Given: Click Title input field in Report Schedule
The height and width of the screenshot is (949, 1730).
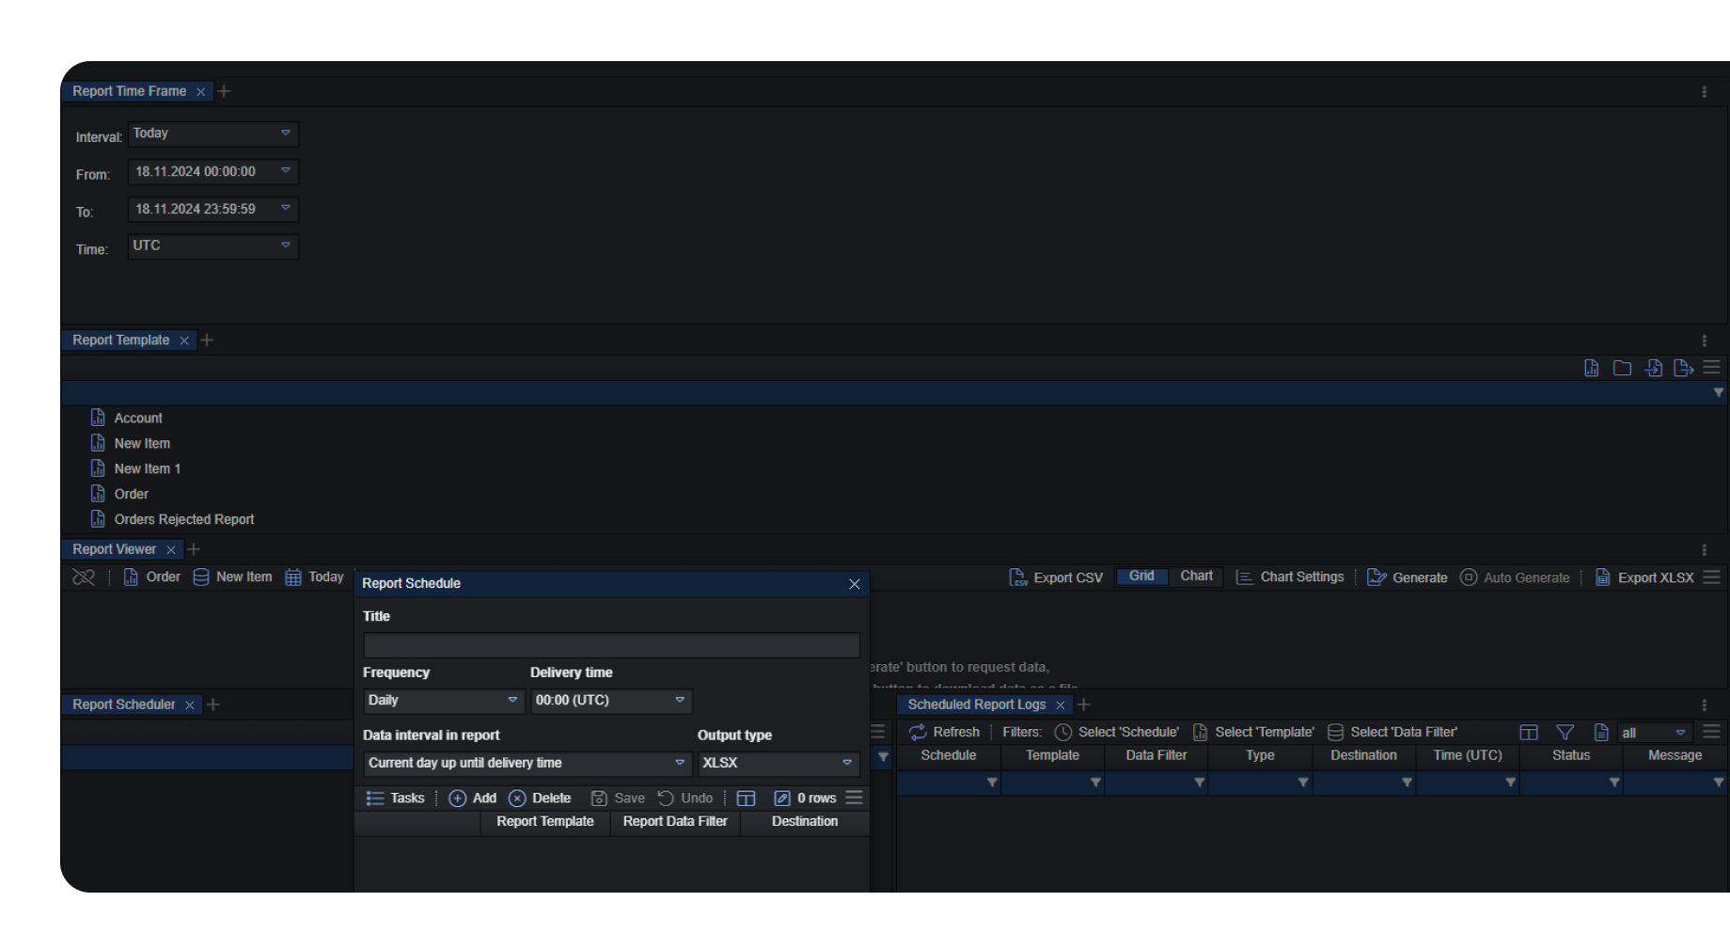Looking at the screenshot, I should [x=611, y=645].
